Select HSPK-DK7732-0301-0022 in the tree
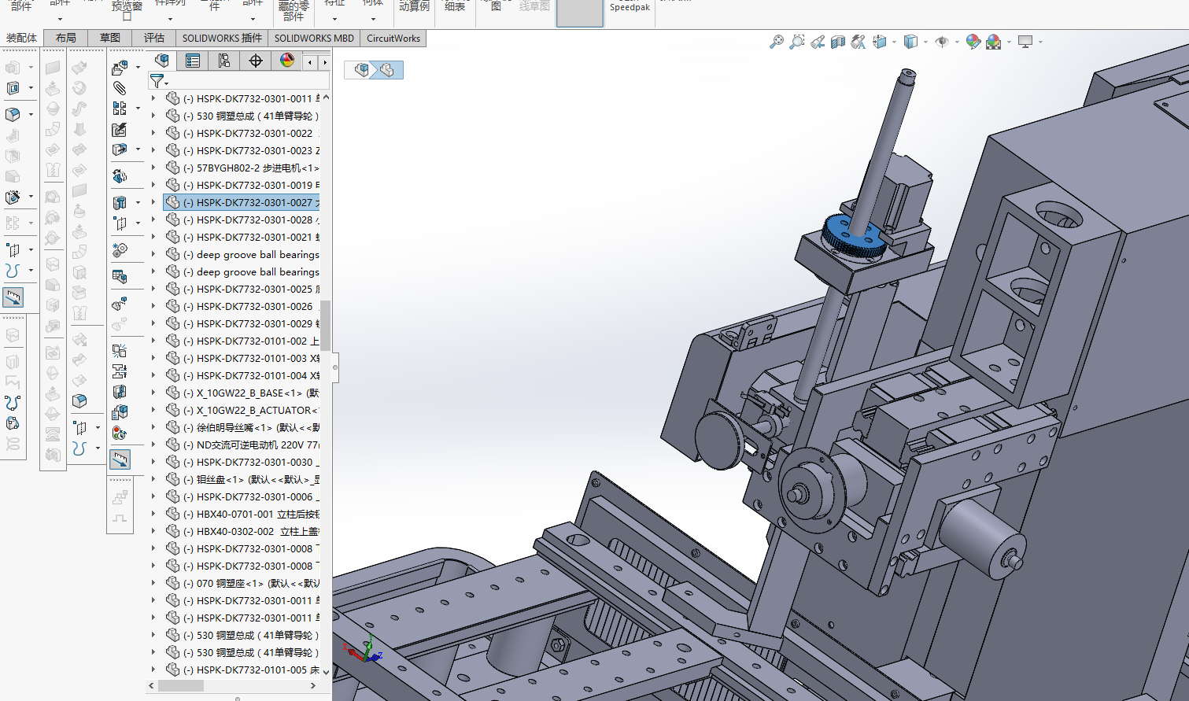Screen dimensions: 1189x701 (244, 133)
